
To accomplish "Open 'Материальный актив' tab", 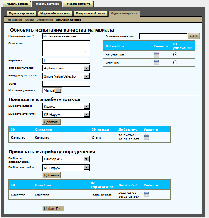I will (x=91, y=14).
